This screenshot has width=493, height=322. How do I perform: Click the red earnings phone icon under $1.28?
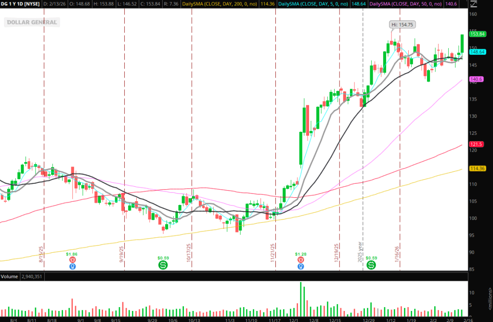pos(301,259)
